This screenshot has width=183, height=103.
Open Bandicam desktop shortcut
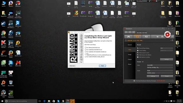click(x=18, y=4)
